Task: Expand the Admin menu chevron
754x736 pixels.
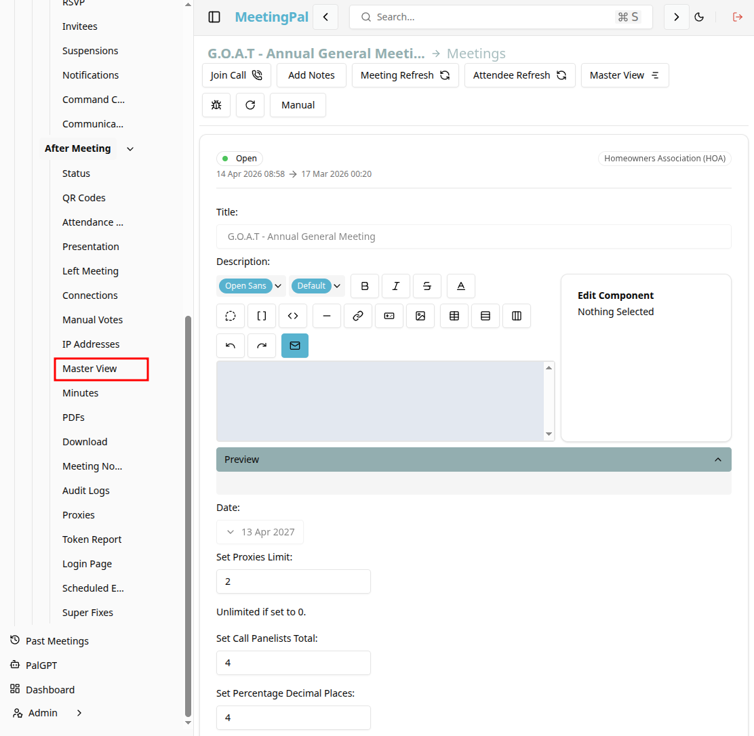Action: 79,713
